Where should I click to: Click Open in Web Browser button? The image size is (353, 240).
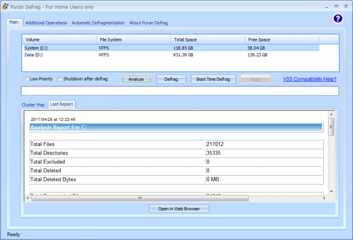point(179,209)
